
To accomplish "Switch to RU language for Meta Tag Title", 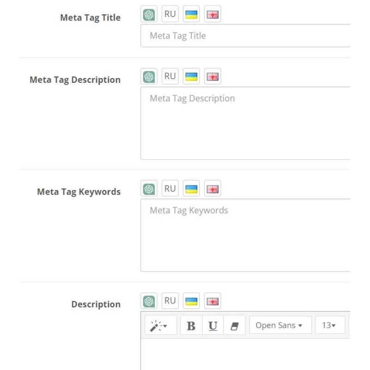I will pyautogui.click(x=170, y=13).
